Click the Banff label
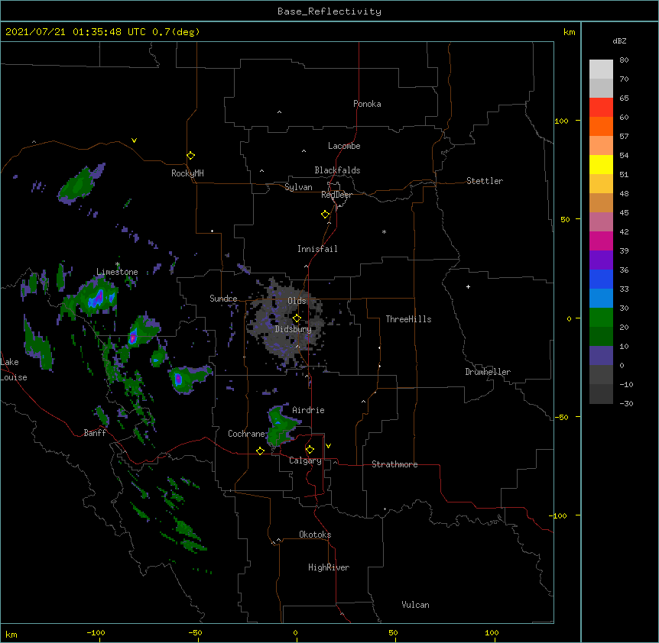Screen dimensions: 659x643 95,433
